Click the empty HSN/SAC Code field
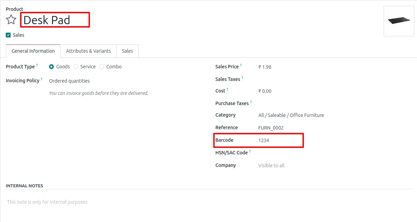 click(x=336, y=153)
